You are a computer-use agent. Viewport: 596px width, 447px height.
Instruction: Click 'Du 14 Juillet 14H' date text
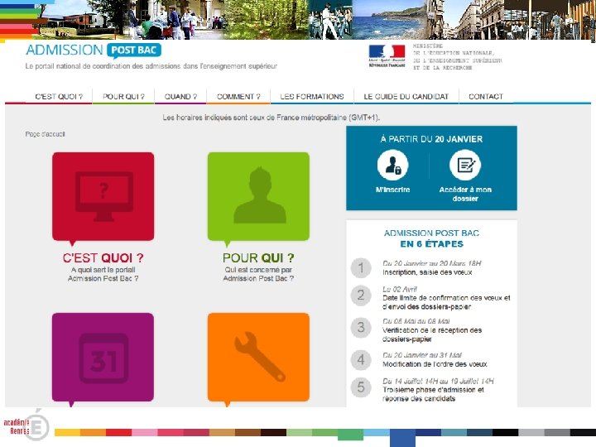tap(438, 381)
